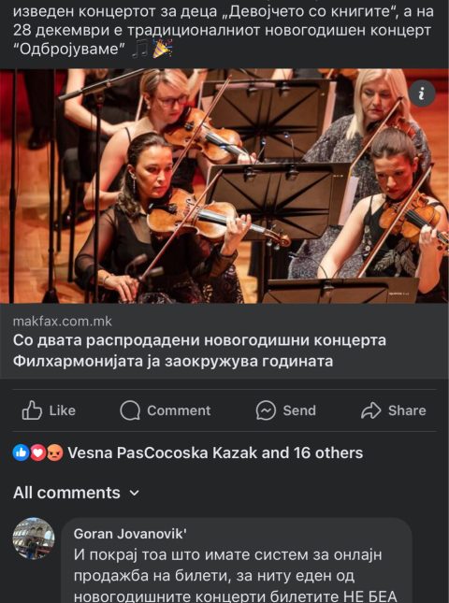Tap the comment text about онлајн продажба
The height and width of the screenshot is (603, 449).
click(235, 576)
